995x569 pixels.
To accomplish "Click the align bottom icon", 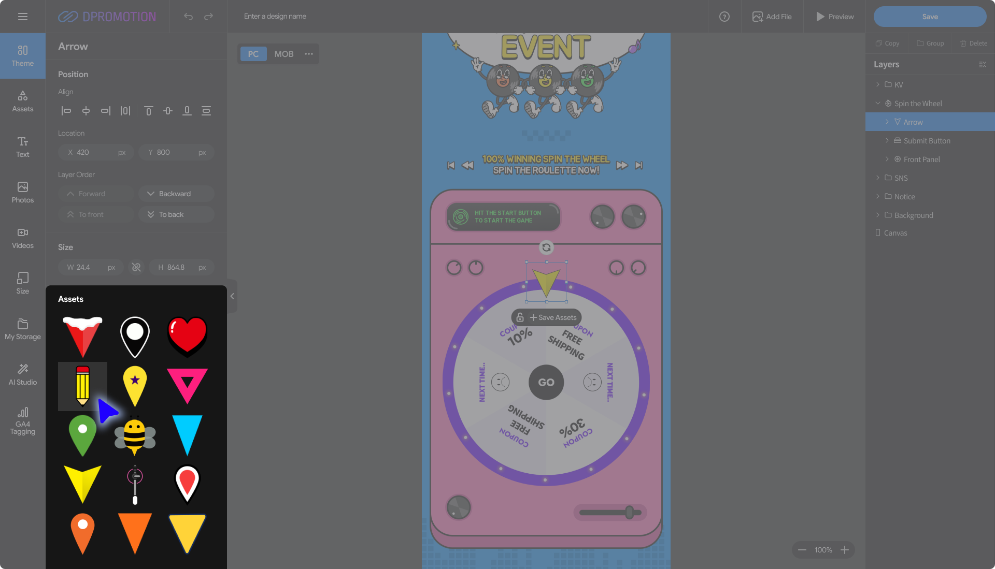I will pyautogui.click(x=187, y=111).
